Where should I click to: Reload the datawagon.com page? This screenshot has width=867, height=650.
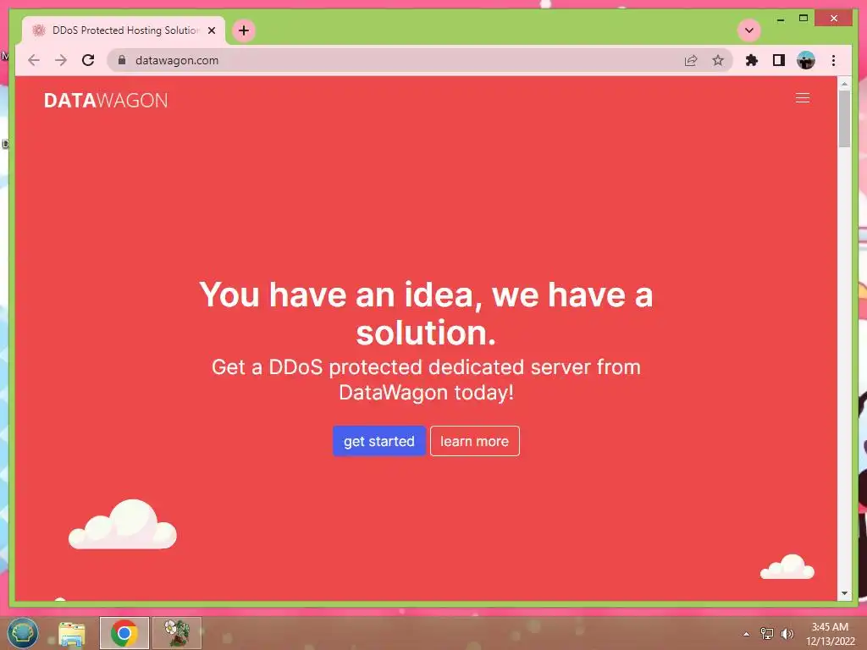[88, 60]
